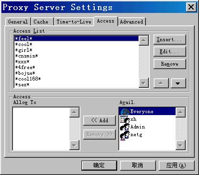Select the *sex* entry
Viewport: 199px width, 175px height.
(77, 84)
